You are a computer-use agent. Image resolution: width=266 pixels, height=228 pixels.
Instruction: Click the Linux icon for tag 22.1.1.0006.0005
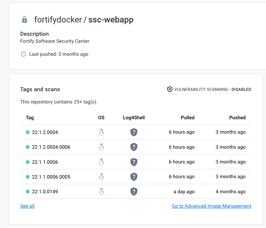tap(101, 177)
